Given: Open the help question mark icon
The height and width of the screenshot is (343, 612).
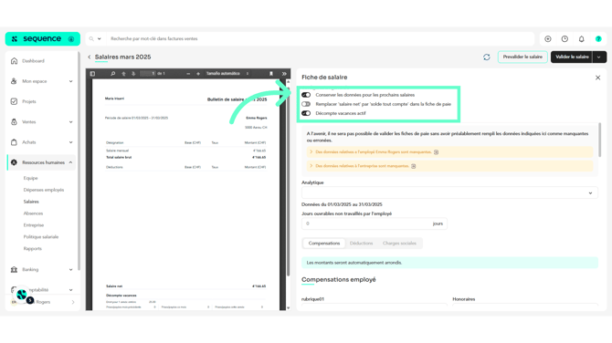Looking at the screenshot, I should click(598, 39).
